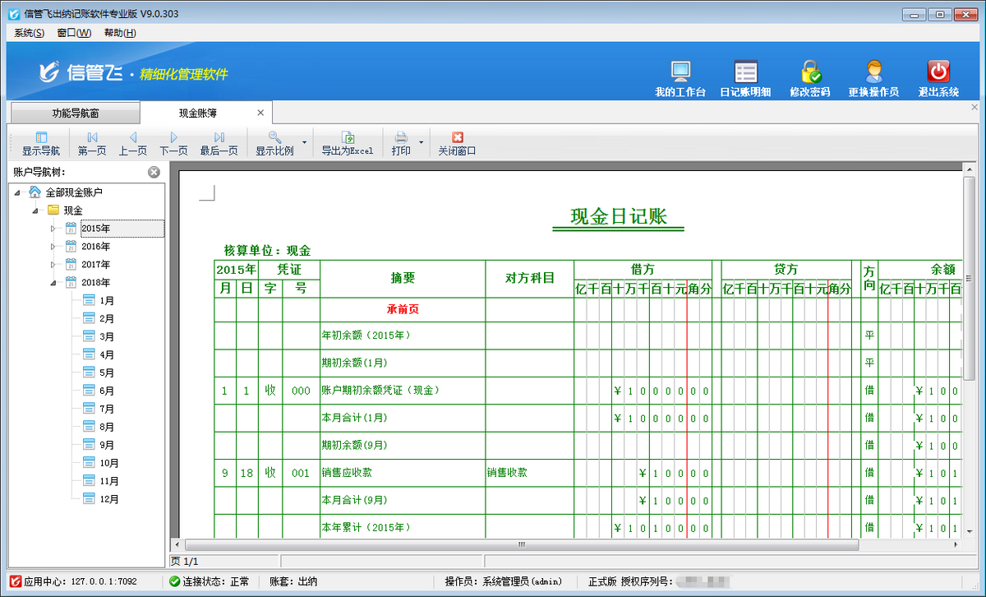Open 日记账明细 journal details icon
The width and height of the screenshot is (986, 597).
pos(745,78)
